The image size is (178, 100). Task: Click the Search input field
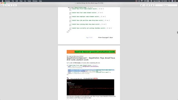click(x=166, y=5)
